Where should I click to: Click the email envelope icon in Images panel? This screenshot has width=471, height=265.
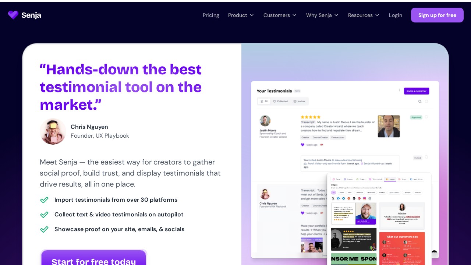pyautogui.click(x=370, y=198)
